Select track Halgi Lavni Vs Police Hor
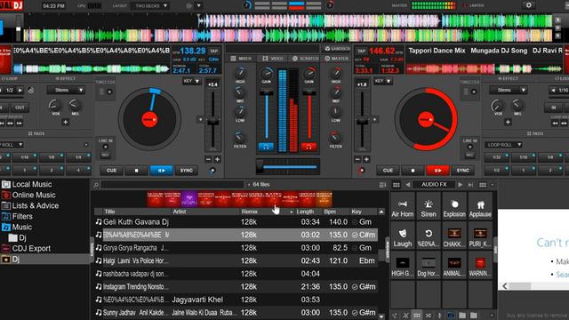Viewport: 569px width, 320px height. tap(236, 260)
